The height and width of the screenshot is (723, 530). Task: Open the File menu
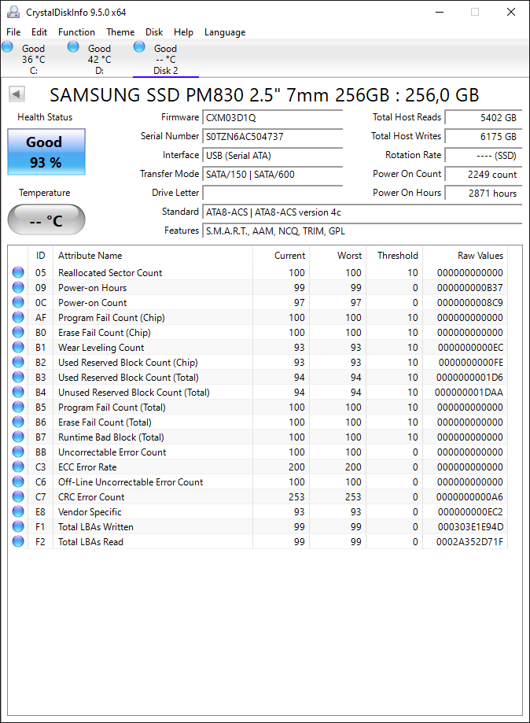point(13,32)
